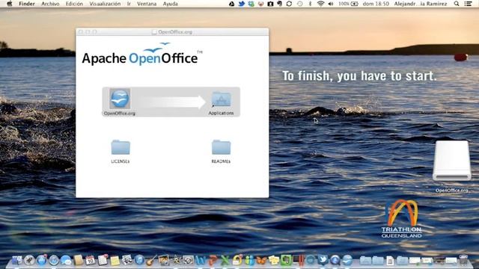479x269 pixels.
Task: Click the OpenOffice.org window title bar
Action: (172, 31)
